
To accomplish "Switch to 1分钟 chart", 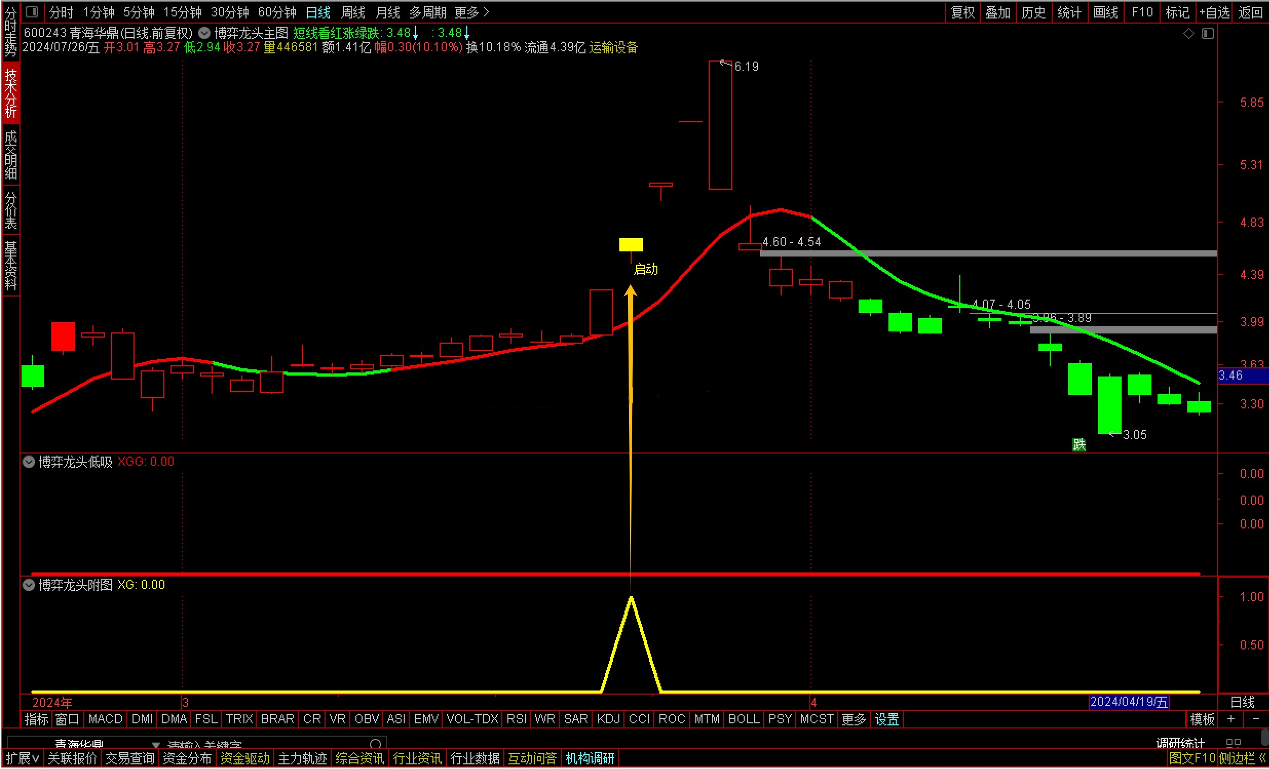I will 99,12.
